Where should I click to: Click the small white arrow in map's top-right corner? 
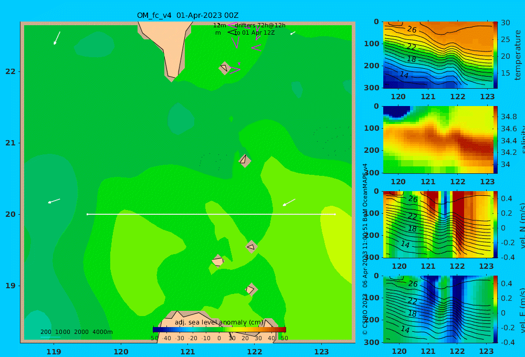292,33
